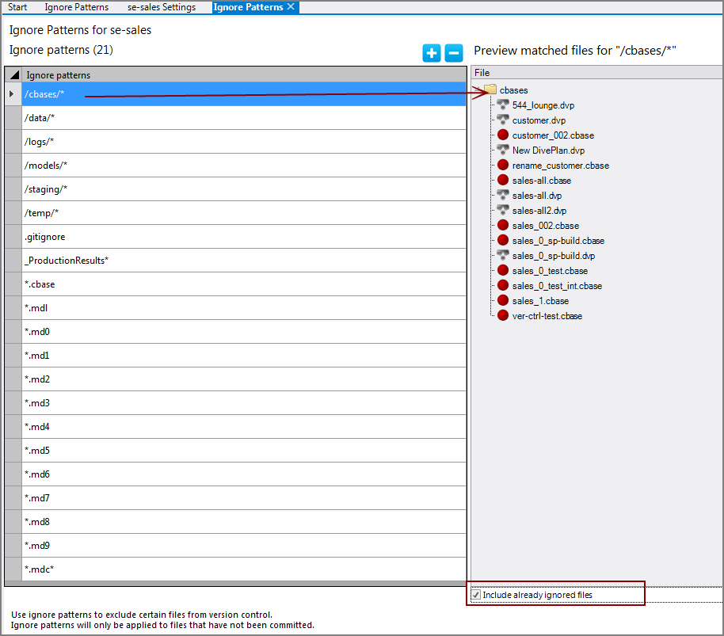Switch to the Start tab
The image size is (724, 636).
[17, 7]
